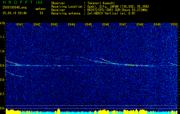Click the 0942 time marker

(x=37, y=25)
